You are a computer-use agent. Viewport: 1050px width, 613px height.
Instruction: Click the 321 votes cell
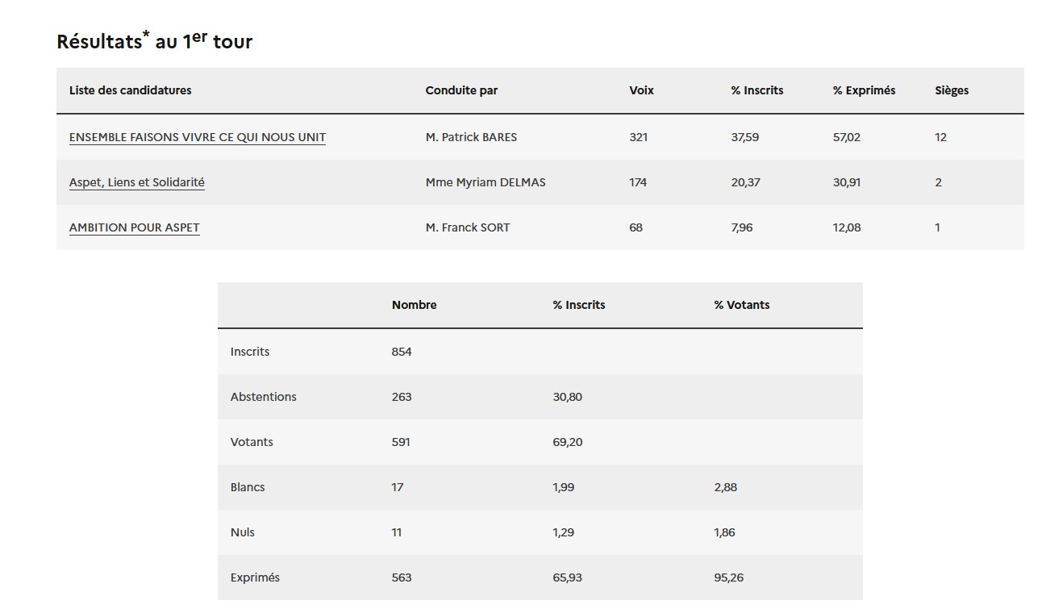click(x=639, y=137)
